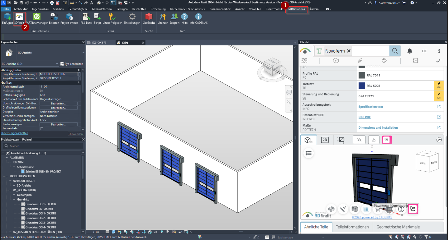
Task: Open the 3Dfindit ribbon tool
Action: pos(19,17)
